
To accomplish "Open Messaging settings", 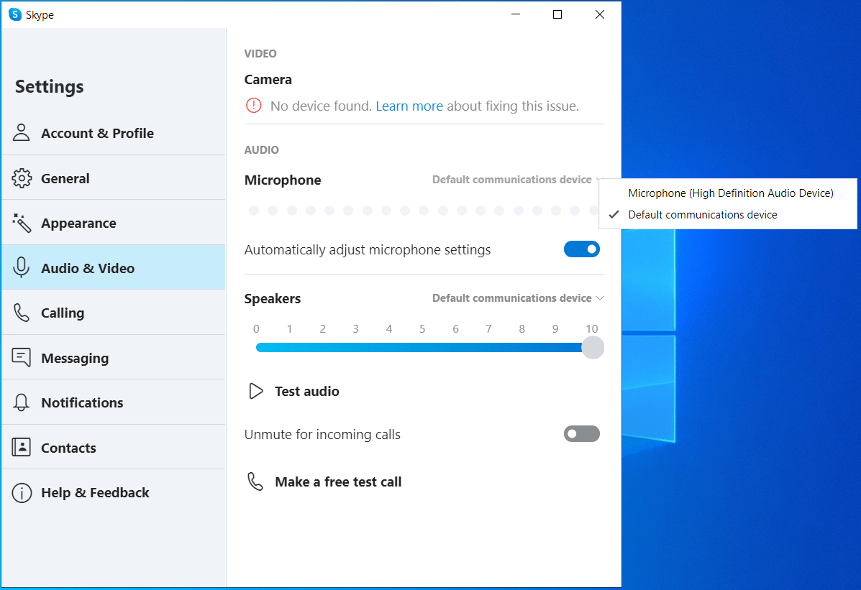I will tap(113, 357).
